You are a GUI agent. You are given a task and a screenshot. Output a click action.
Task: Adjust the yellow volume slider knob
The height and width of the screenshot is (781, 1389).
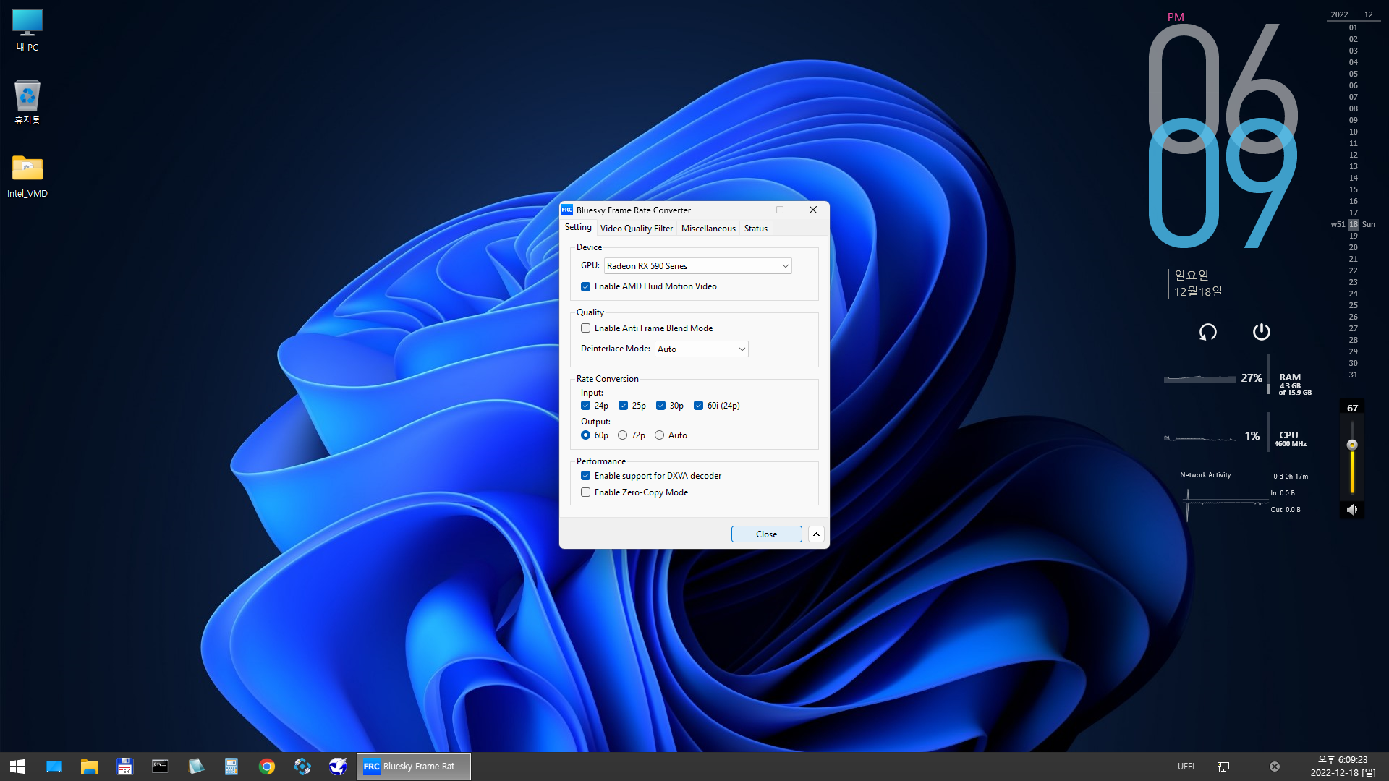coord(1352,445)
